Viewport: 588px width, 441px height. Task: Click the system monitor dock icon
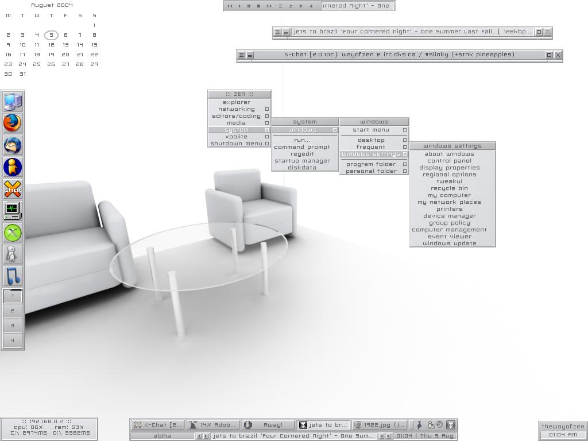pos(13,210)
